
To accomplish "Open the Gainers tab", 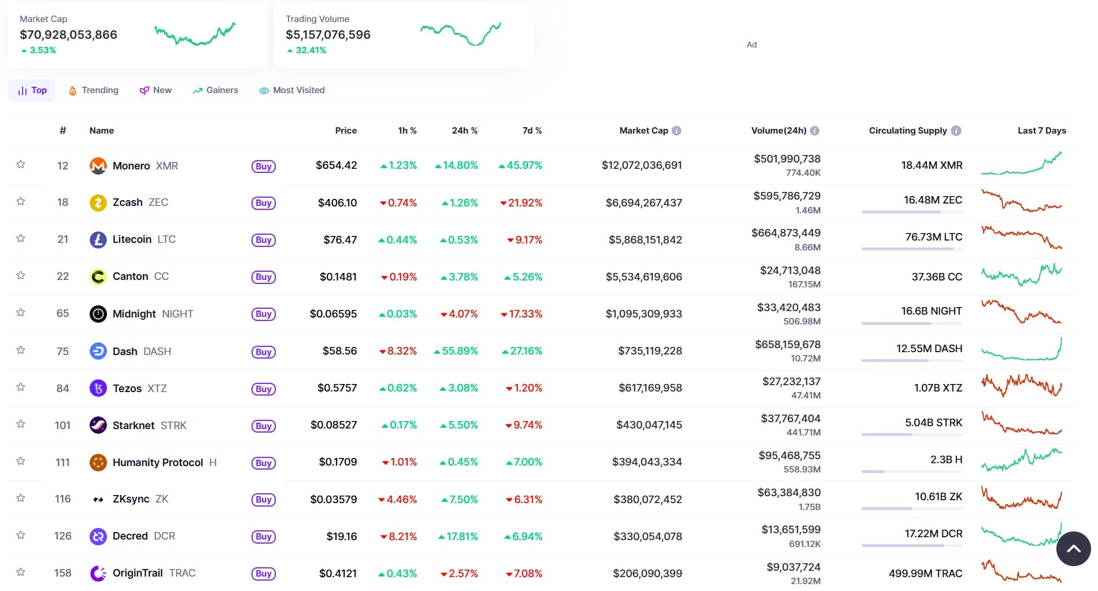I will (216, 90).
